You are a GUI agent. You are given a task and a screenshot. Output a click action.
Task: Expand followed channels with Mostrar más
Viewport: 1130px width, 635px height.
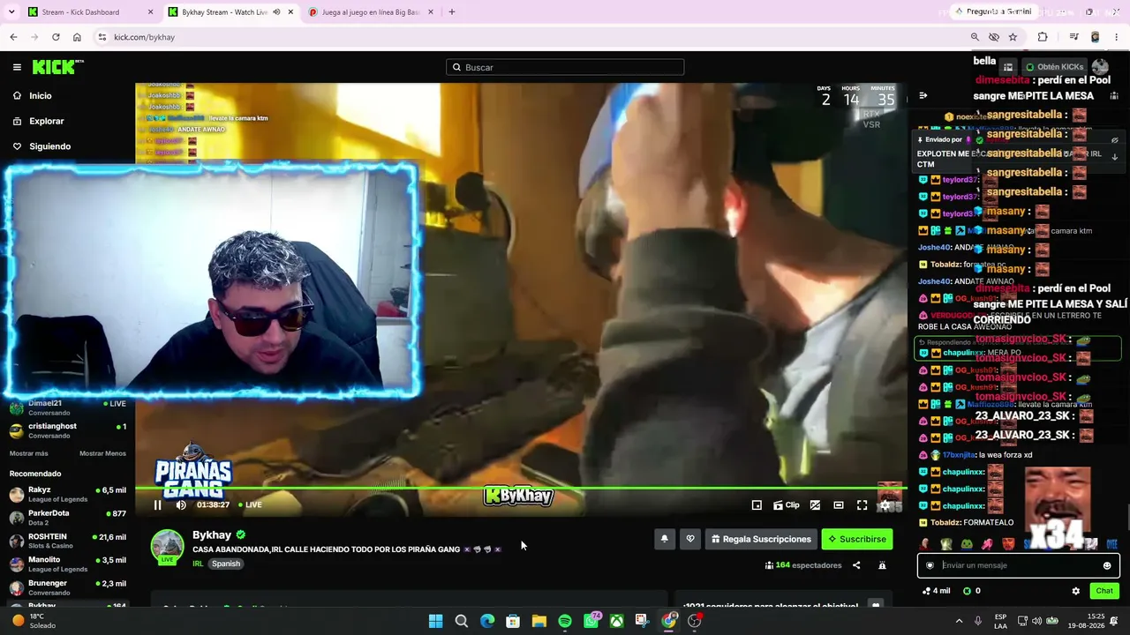tap(29, 453)
